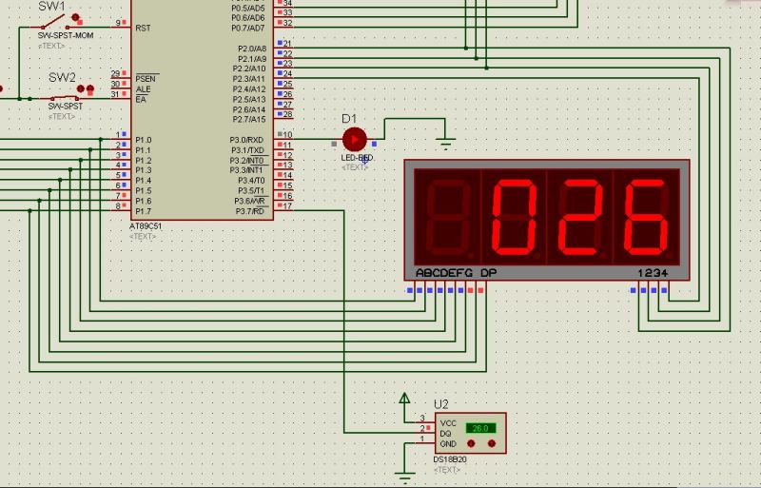Click the <TEXT> placeholder under SW-SPST-MOM

pyautogui.click(x=51, y=46)
